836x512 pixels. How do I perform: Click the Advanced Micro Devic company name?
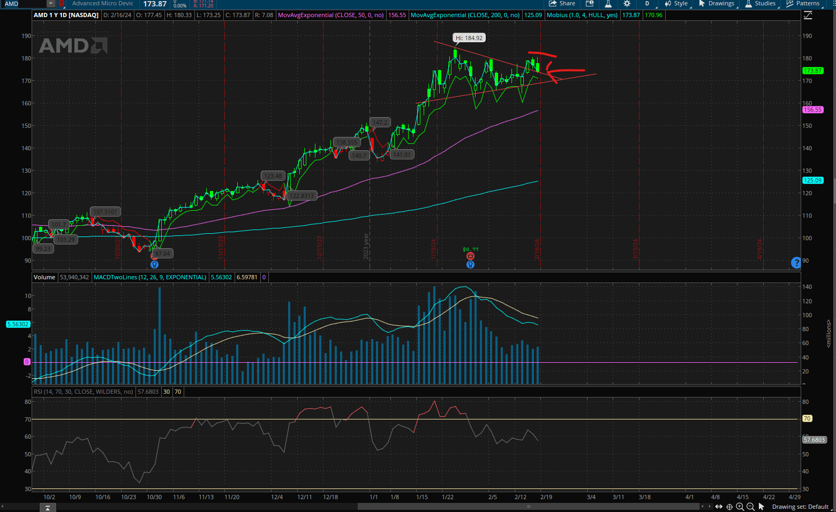(103, 3)
